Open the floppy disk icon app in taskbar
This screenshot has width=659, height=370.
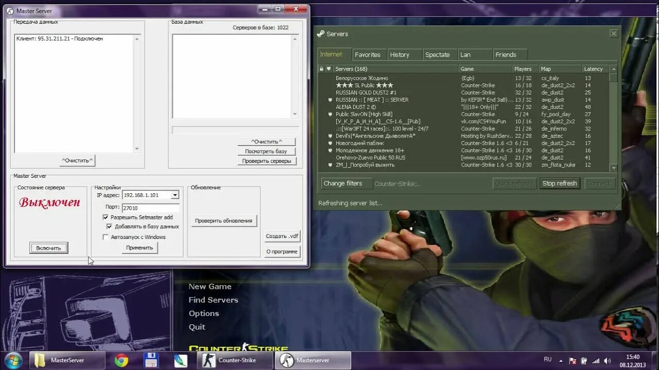pos(151,360)
